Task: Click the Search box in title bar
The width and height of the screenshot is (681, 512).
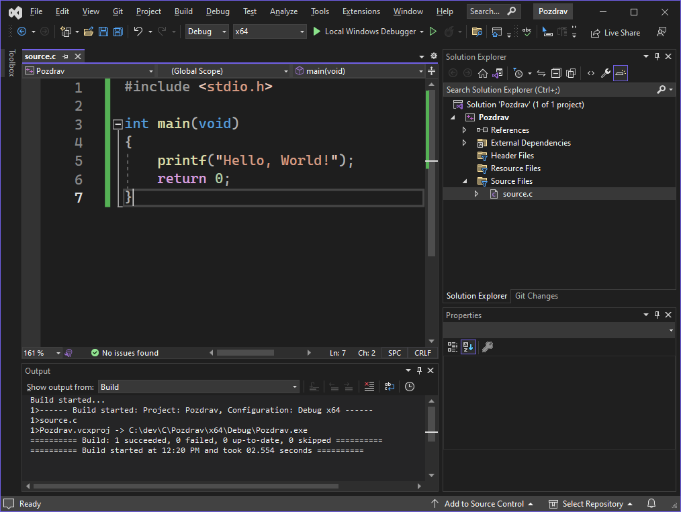Action: pyautogui.click(x=494, y=11)
